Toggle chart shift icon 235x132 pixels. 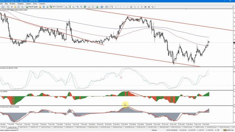point(93,7)
